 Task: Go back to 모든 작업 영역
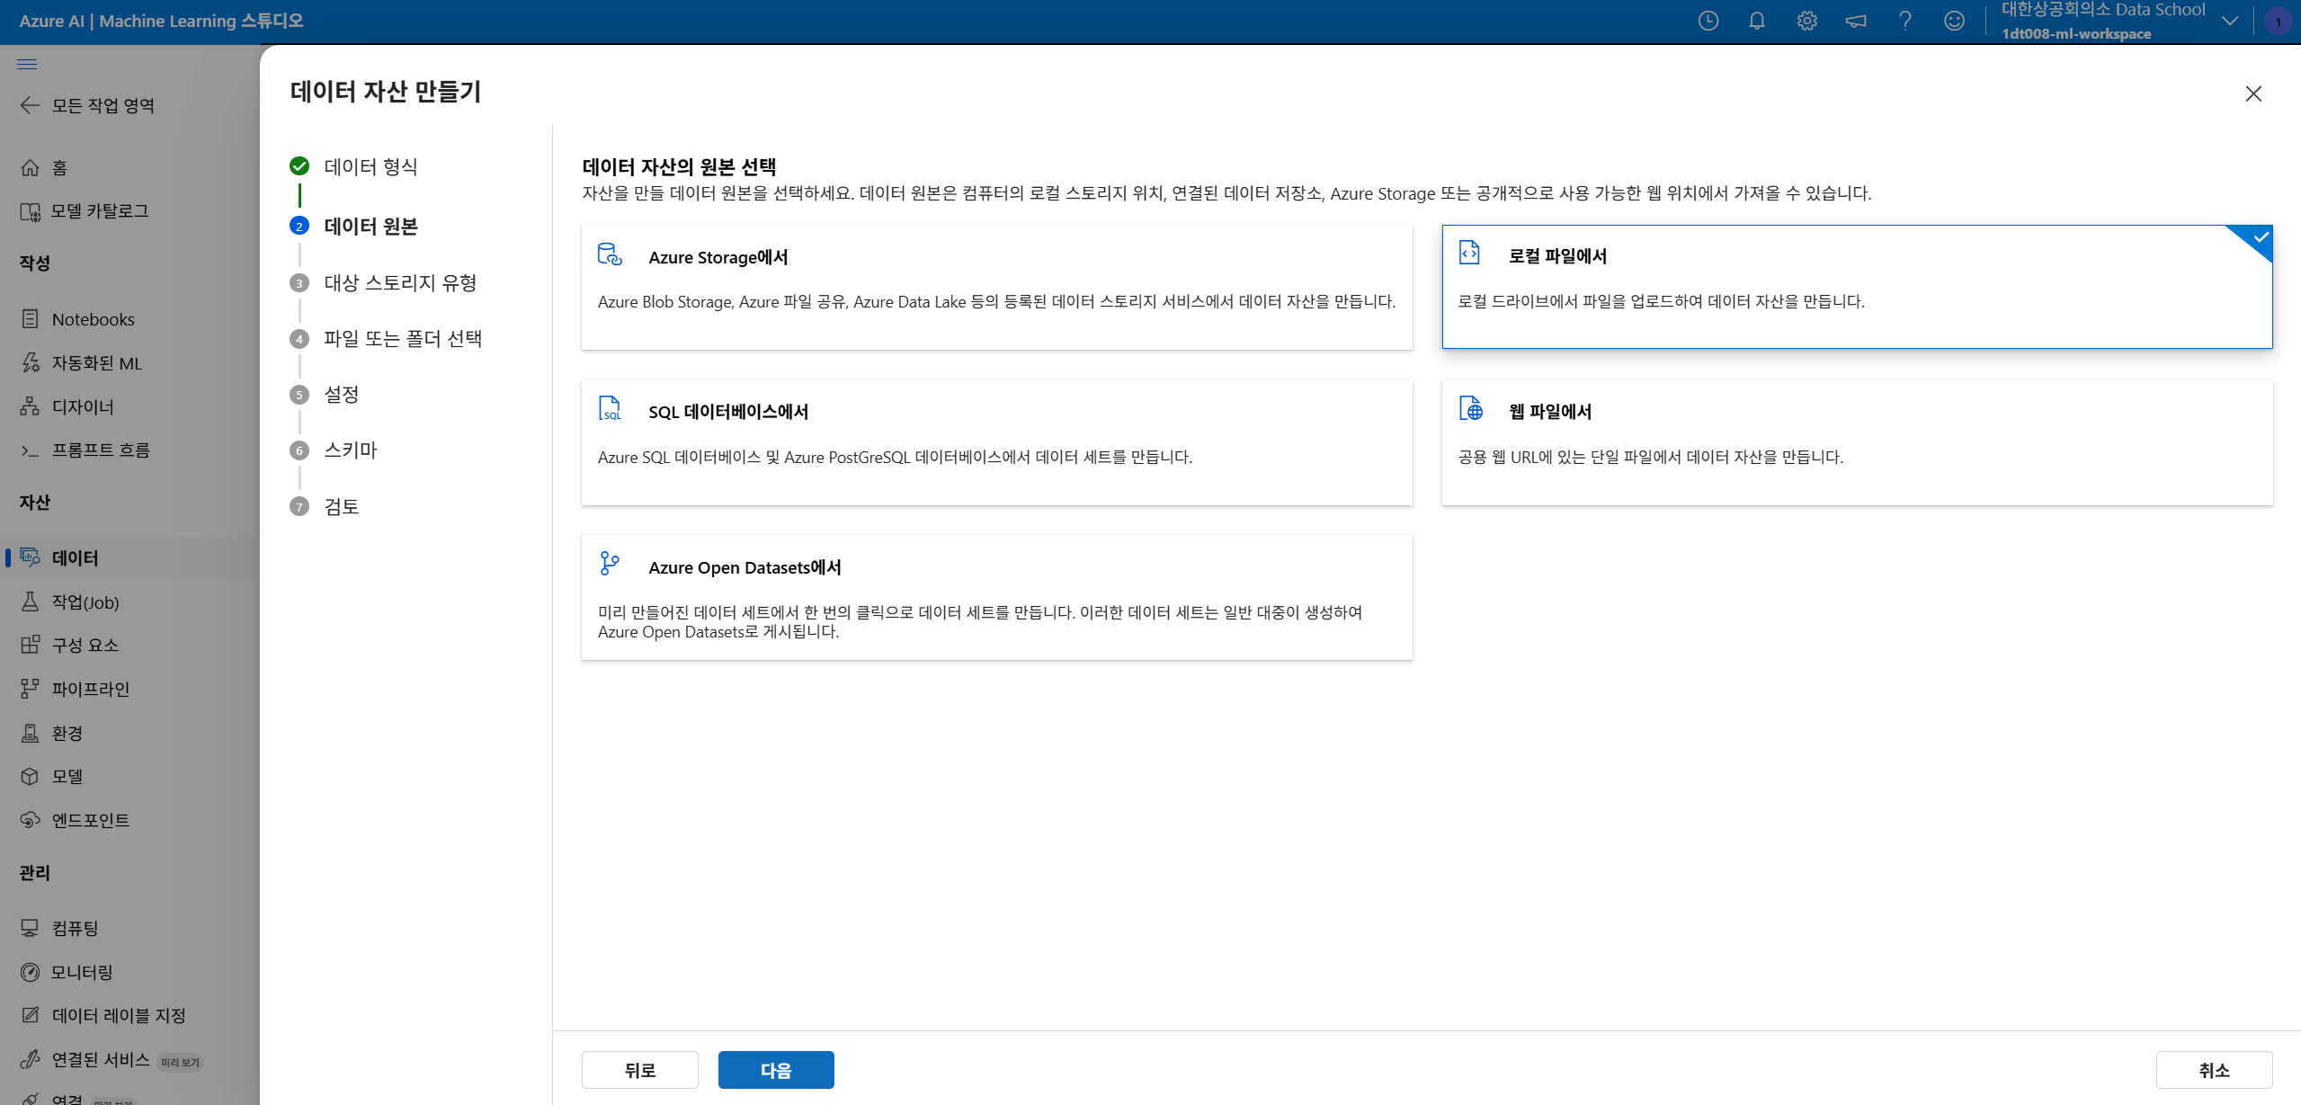[x=87, y=105]
